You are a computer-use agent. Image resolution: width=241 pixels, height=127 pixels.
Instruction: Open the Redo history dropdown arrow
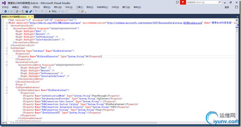(x=45, y=11)
